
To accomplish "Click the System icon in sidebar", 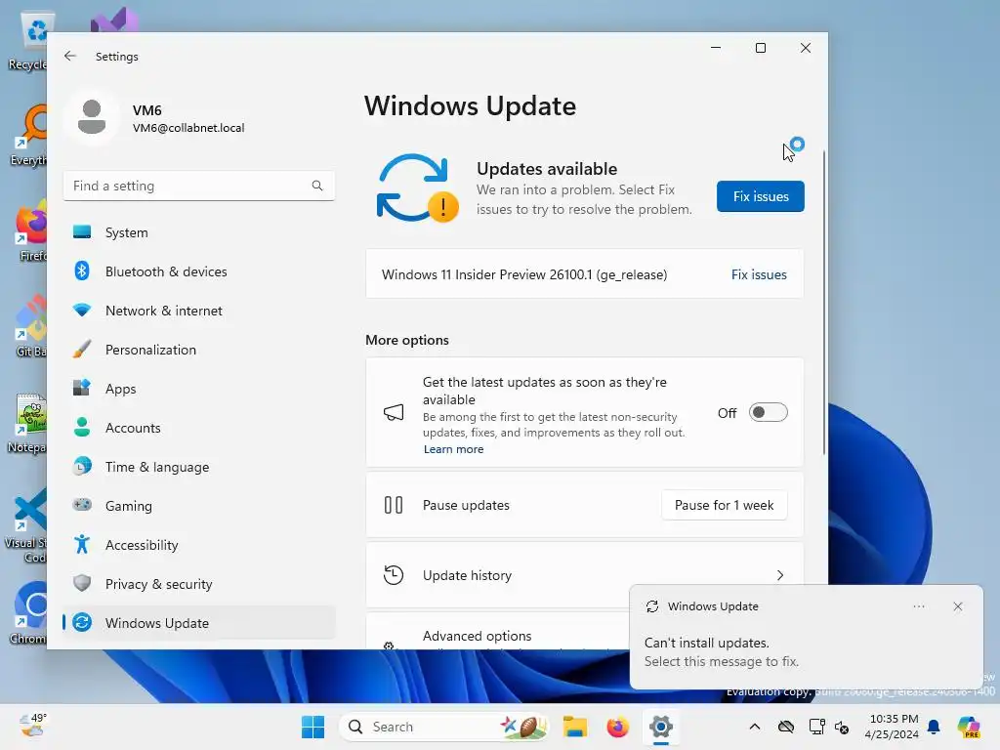I will (x=82, y=232).
